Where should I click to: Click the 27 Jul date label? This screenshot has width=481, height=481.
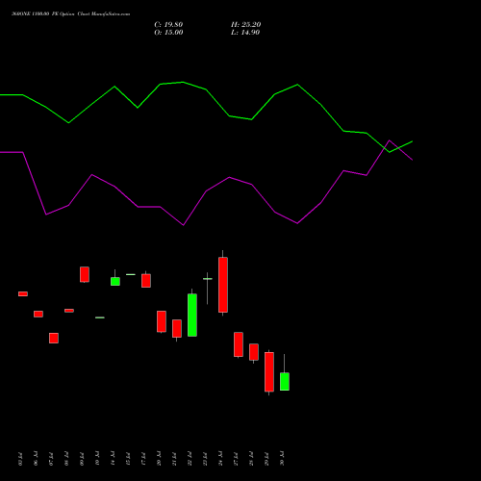237,459
